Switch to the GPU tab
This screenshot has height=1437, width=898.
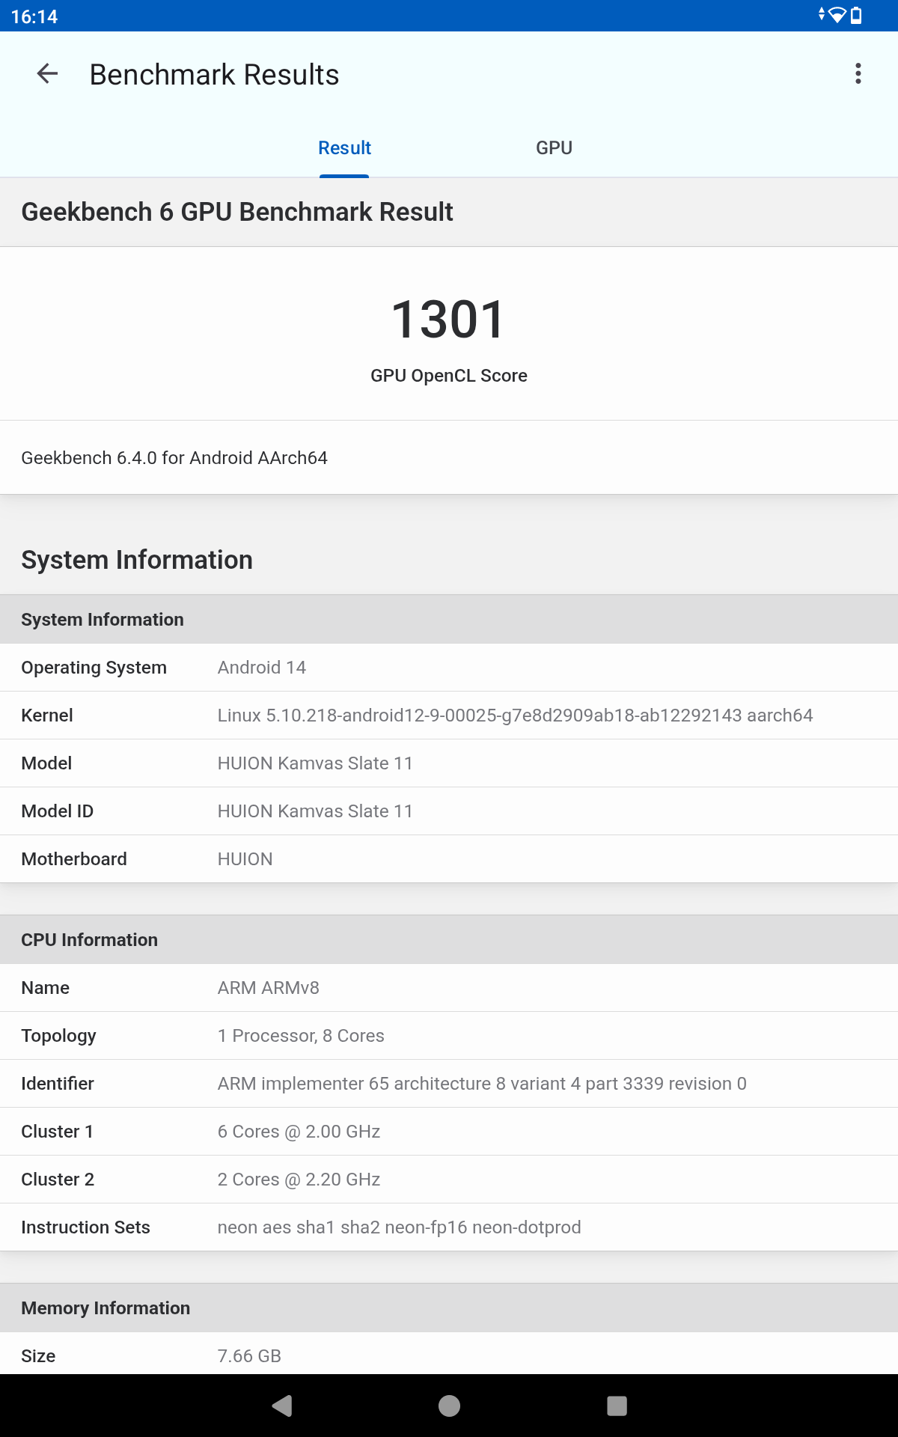tap(554, 148)
